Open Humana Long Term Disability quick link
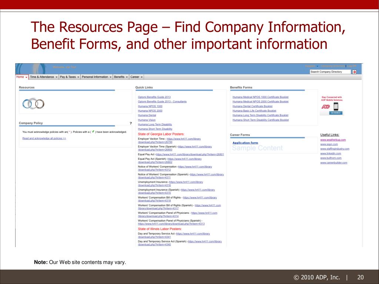 click(x=155, y=125)
